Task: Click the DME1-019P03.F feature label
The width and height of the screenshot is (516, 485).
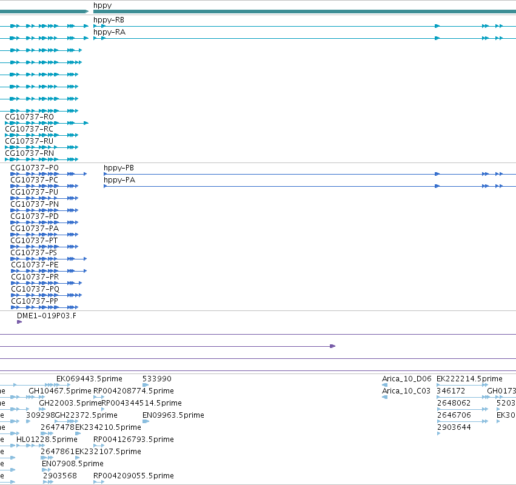Action: tap(47, 316)
